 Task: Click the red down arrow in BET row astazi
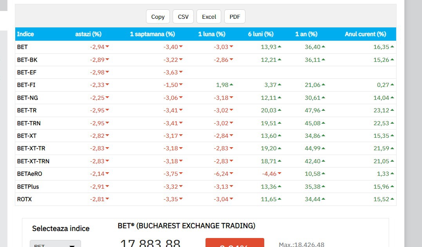coord(107,47)
